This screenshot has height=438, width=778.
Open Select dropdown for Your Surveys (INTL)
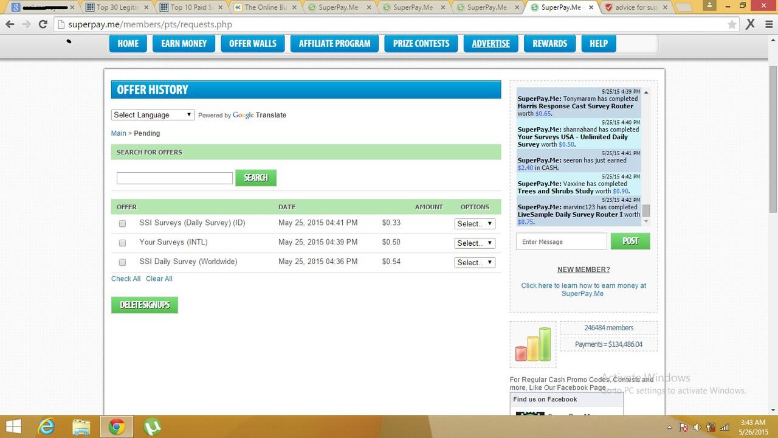click(x=475, y=243)
